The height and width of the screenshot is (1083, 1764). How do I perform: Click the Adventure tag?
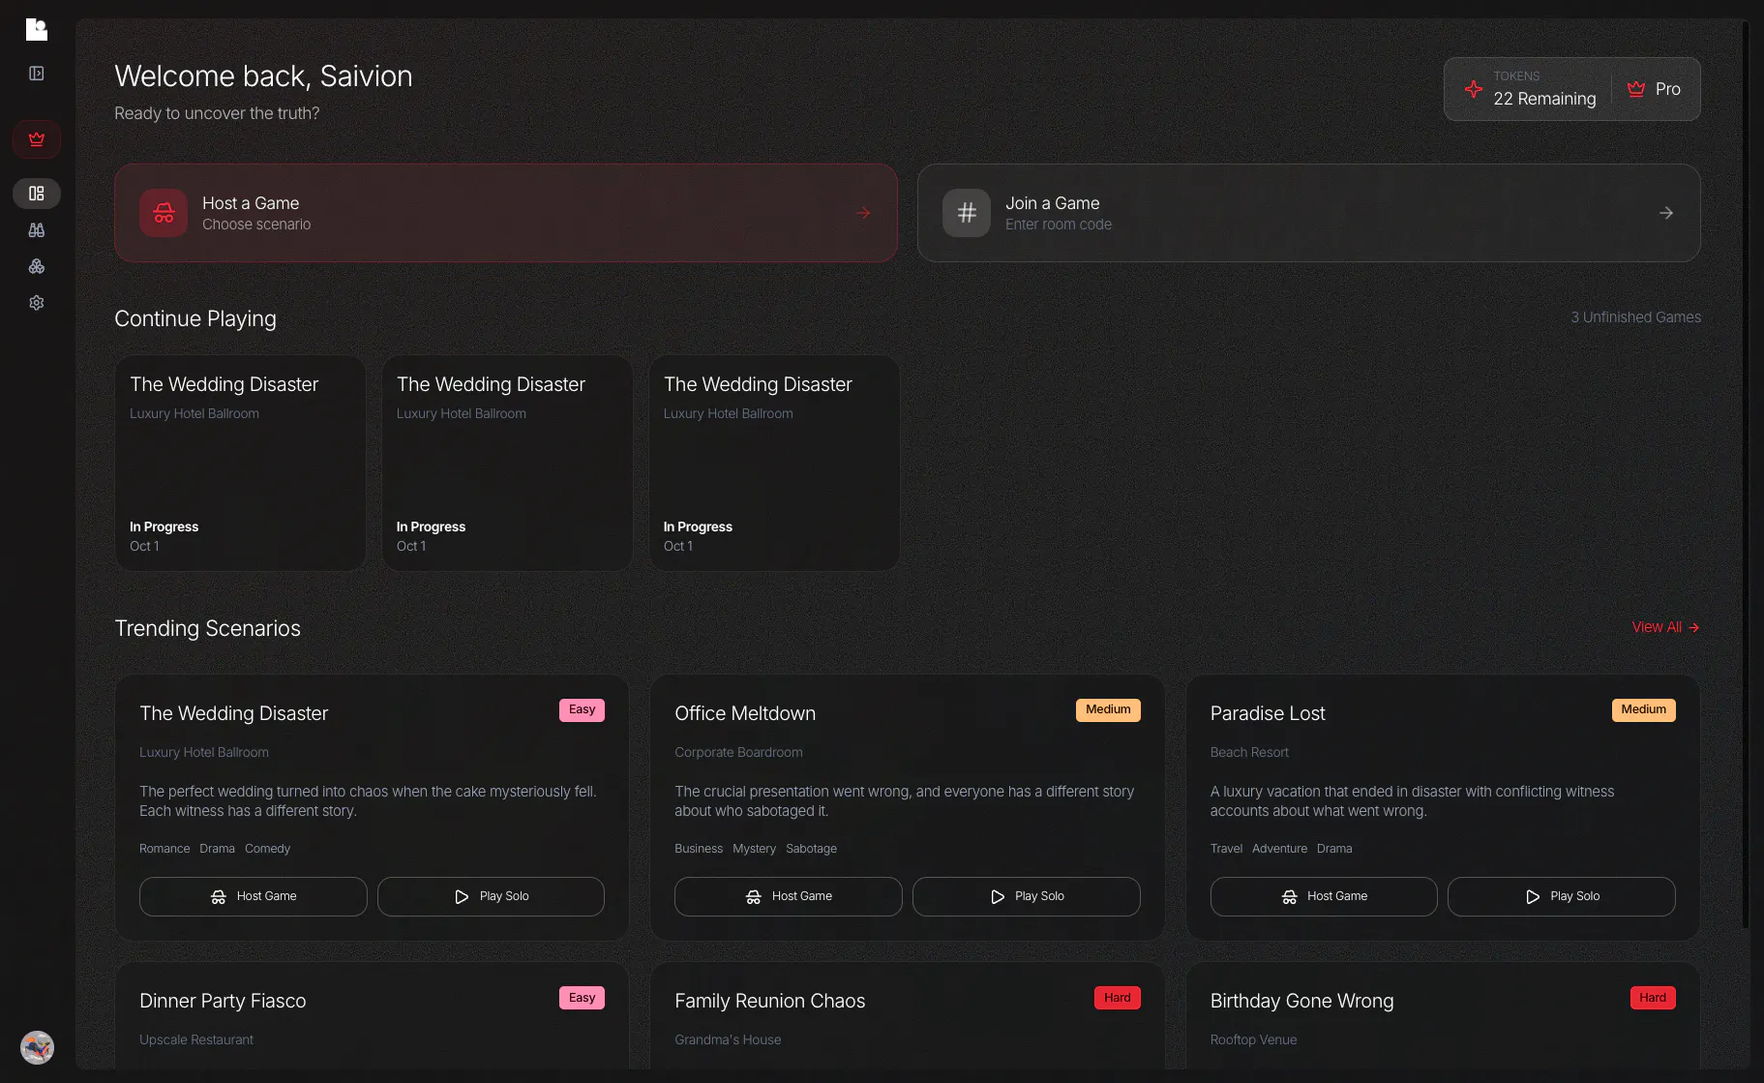tap(1279, 849)
